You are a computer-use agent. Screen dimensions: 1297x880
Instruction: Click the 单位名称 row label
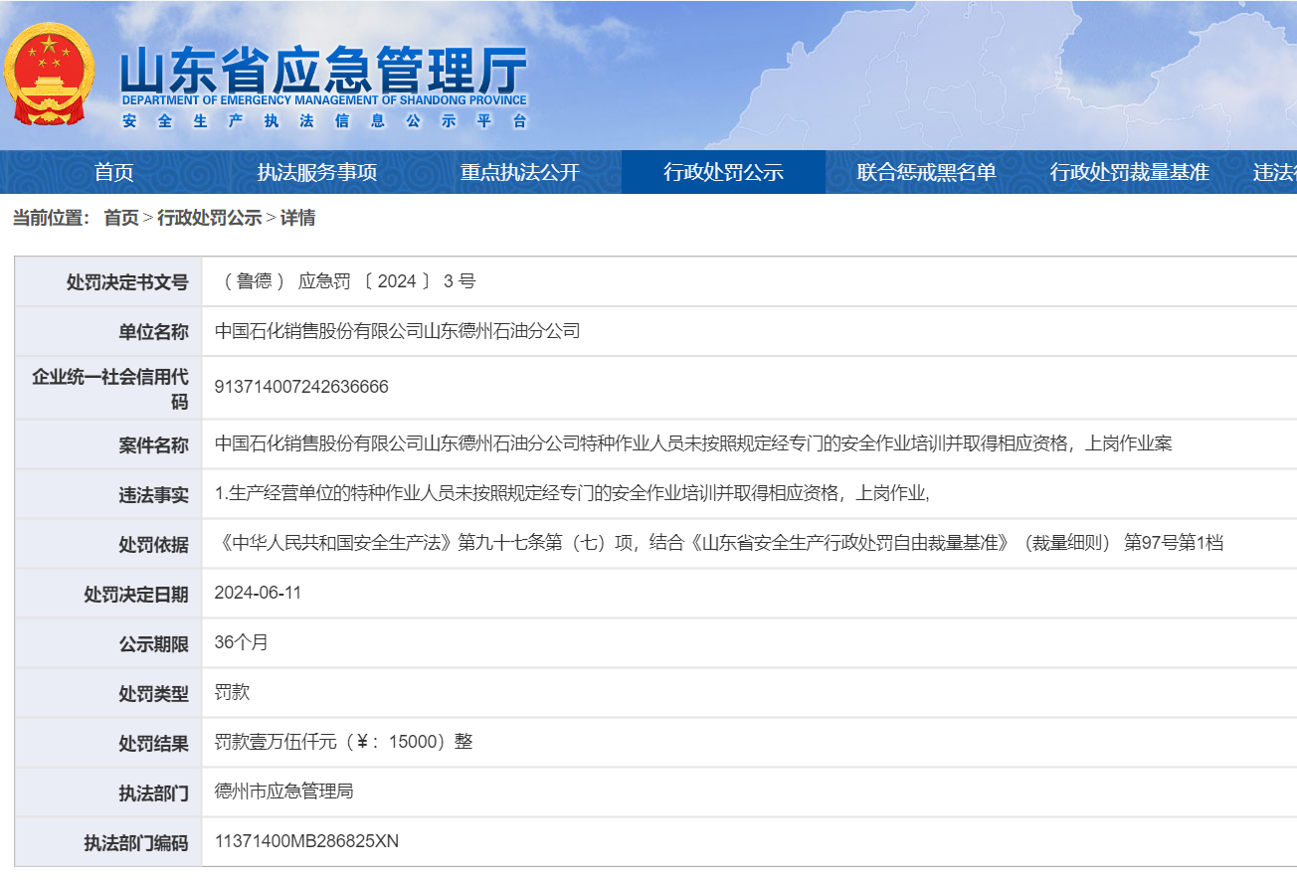[153, 332]
